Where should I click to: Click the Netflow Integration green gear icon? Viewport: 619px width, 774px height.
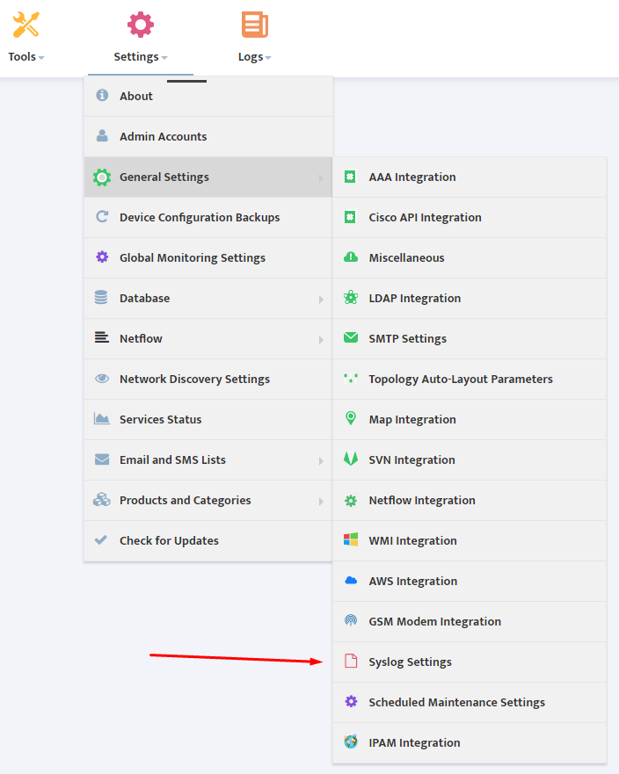point(351,501)
